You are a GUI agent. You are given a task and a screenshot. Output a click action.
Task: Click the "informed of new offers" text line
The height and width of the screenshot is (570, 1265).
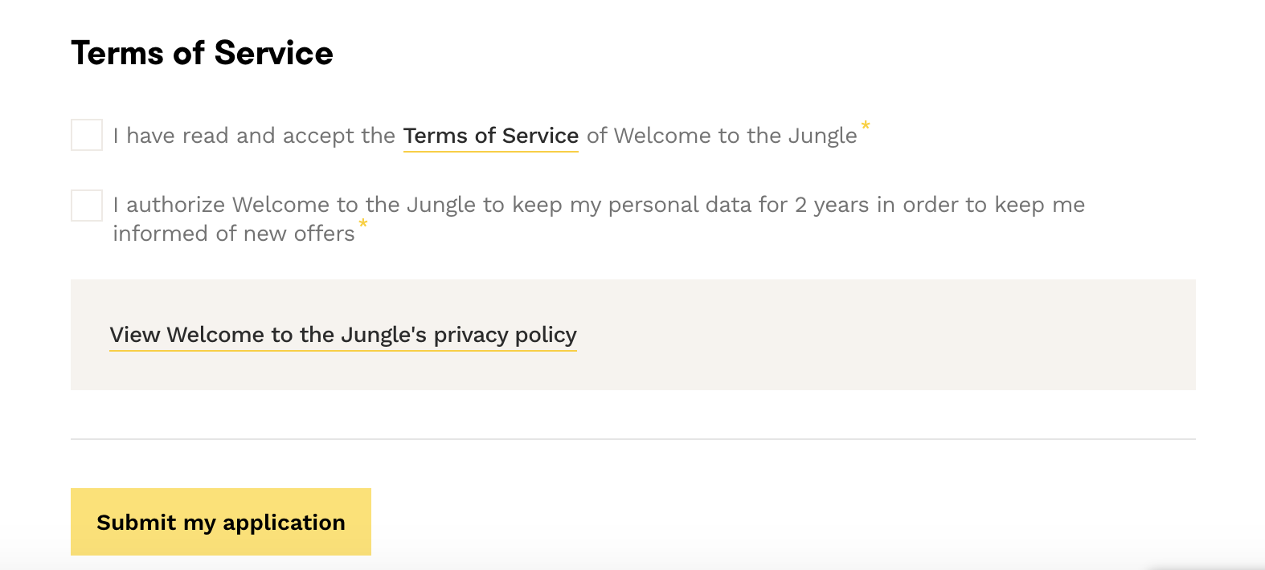233,234
